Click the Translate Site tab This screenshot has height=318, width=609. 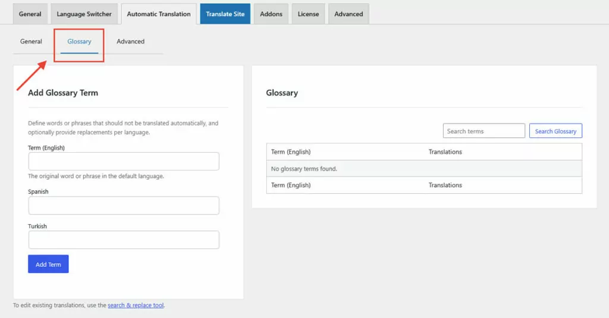(225, 14)
